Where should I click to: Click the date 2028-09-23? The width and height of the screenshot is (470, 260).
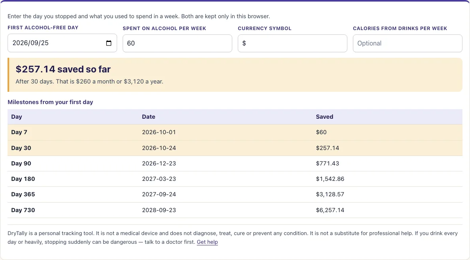click(x=159, y=210)
